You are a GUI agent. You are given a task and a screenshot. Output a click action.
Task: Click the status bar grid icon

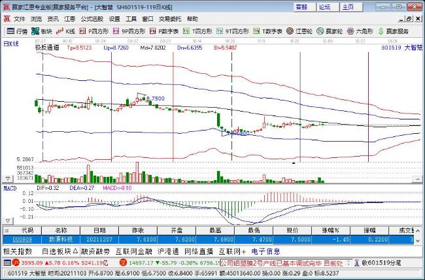pyautogui.click(x=8, y=262)
